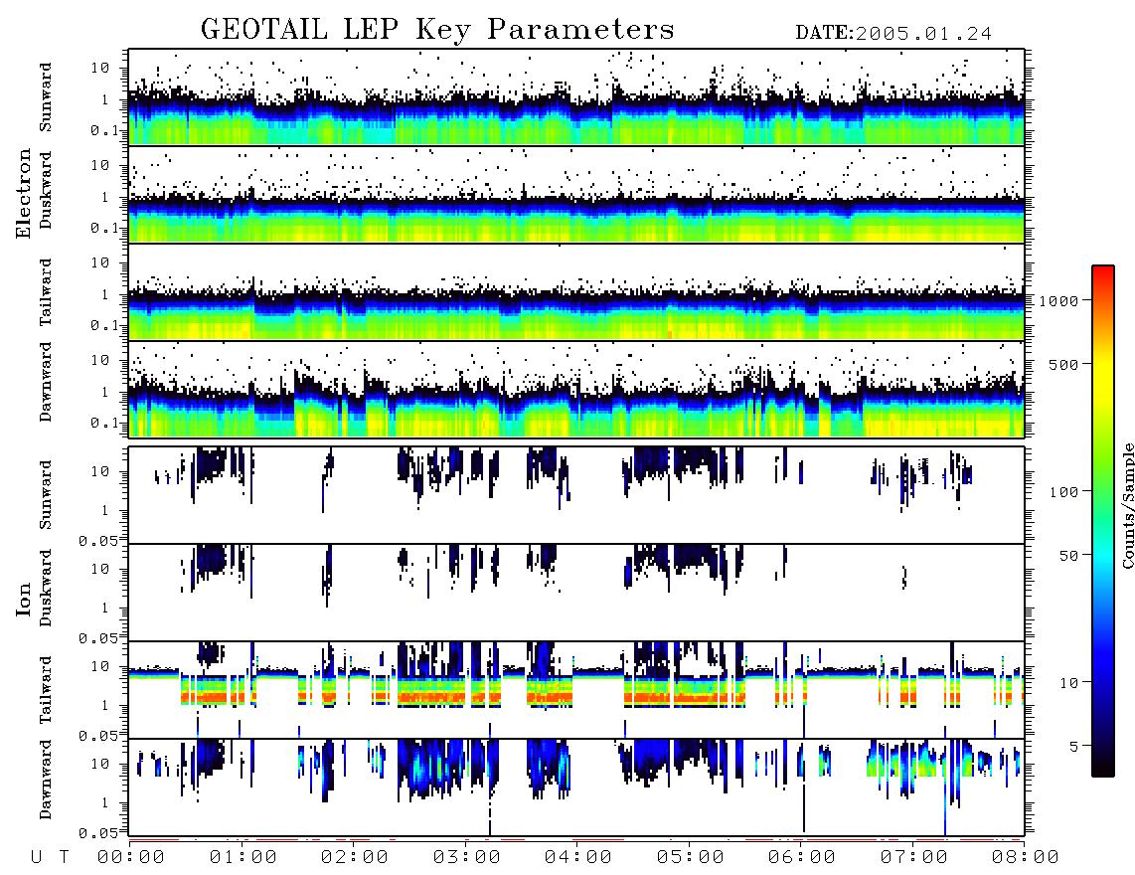Click the Ion Tailward spectrogram panel

pos(576,690)
